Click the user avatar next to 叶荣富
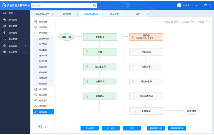Image resolution: width=214 pixels, height=135 pixels. click(x=179, y=5)
